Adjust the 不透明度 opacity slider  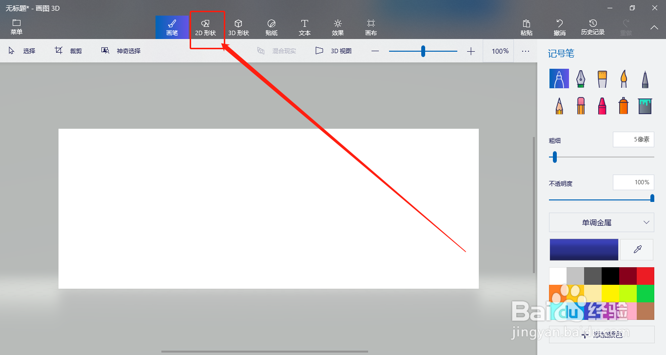602,199
